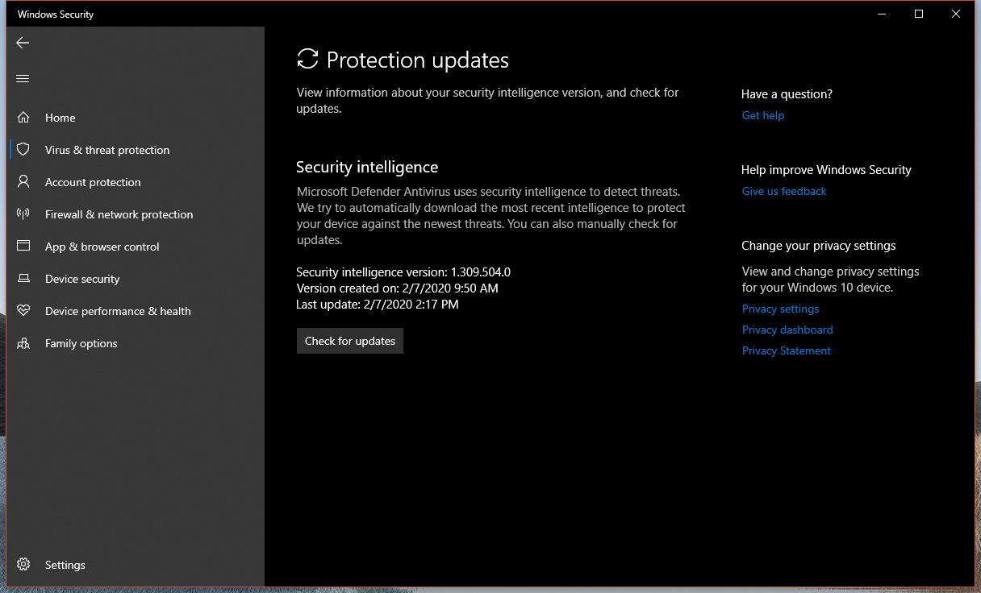The image size is (981, 593).
Task: Click Security intelligence version 1.309.504.0 text
Action: [x=403, y=272]
